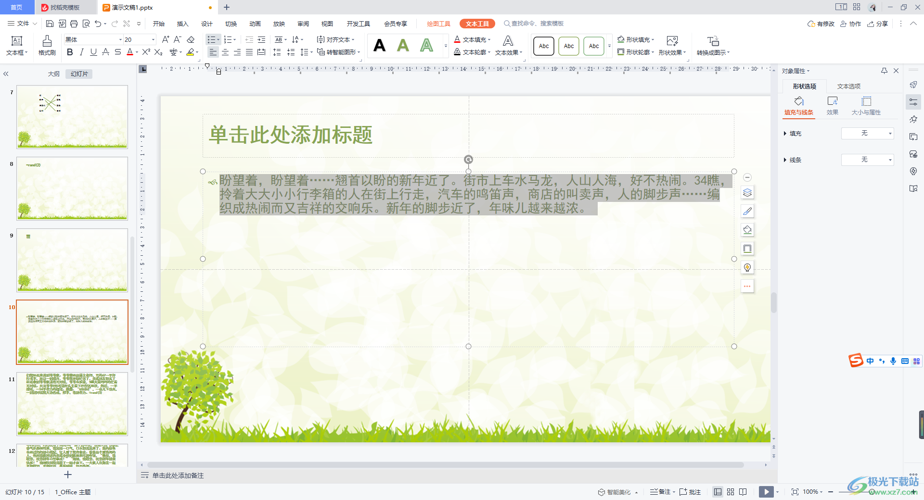Toggle center text alignment
This screenshot has height=500, width=924.
(225, 52)
